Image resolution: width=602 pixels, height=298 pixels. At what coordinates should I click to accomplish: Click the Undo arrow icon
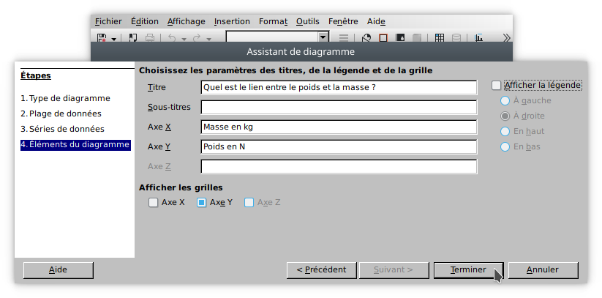[171, 37]
